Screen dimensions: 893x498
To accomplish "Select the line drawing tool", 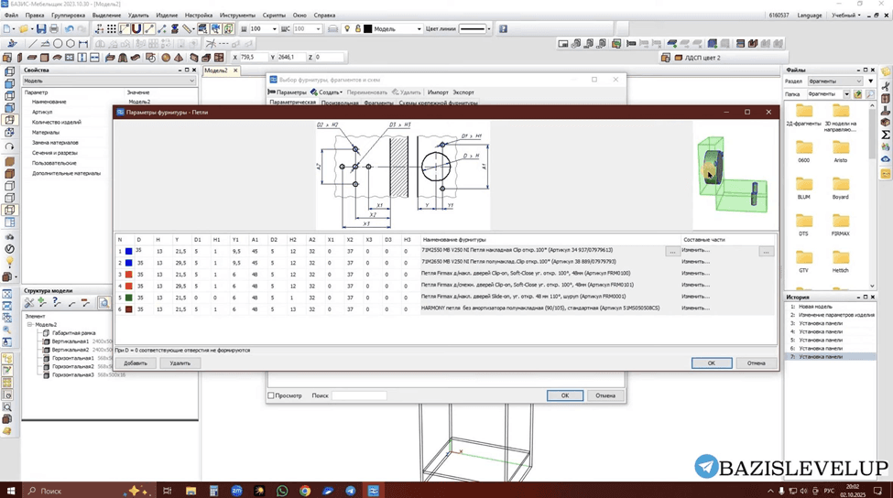I will click(32, 43).
